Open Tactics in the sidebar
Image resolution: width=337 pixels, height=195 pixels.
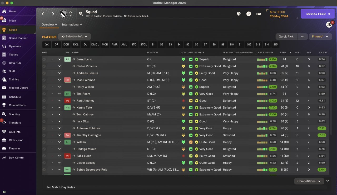click(x=18, y=55)
